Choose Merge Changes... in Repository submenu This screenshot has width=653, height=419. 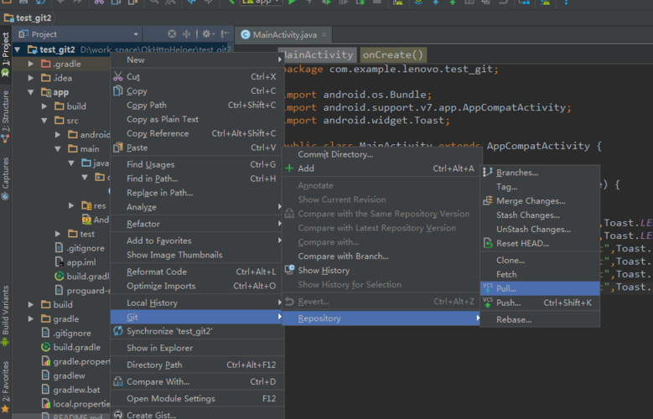(540, 201)
